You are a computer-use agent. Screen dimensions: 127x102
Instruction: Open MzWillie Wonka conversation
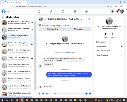(x=17, y=23)
